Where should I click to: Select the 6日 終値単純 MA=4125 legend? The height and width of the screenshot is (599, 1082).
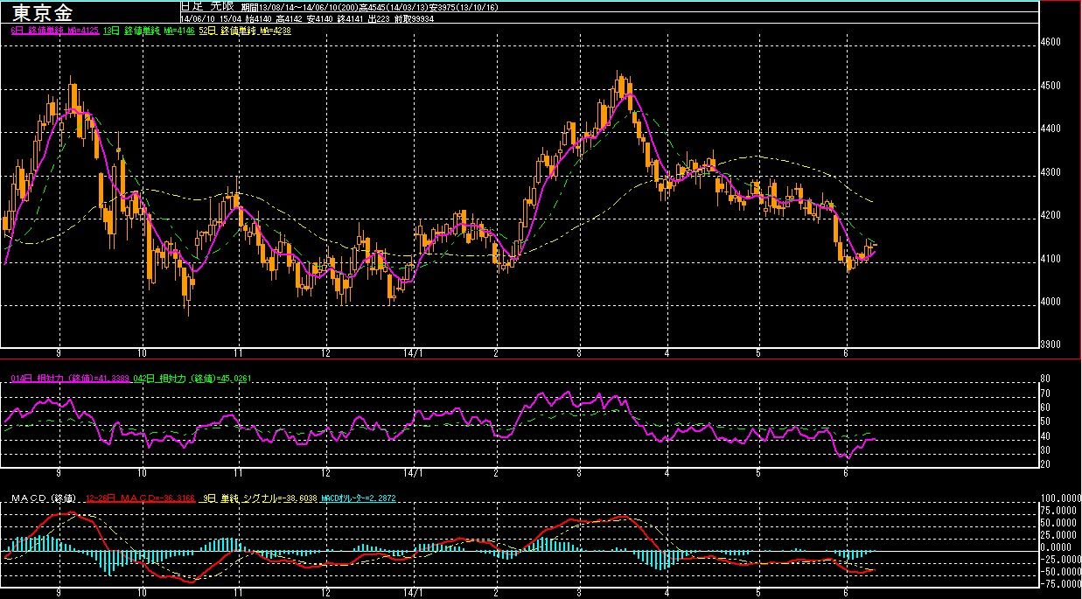tap(54, 31)
